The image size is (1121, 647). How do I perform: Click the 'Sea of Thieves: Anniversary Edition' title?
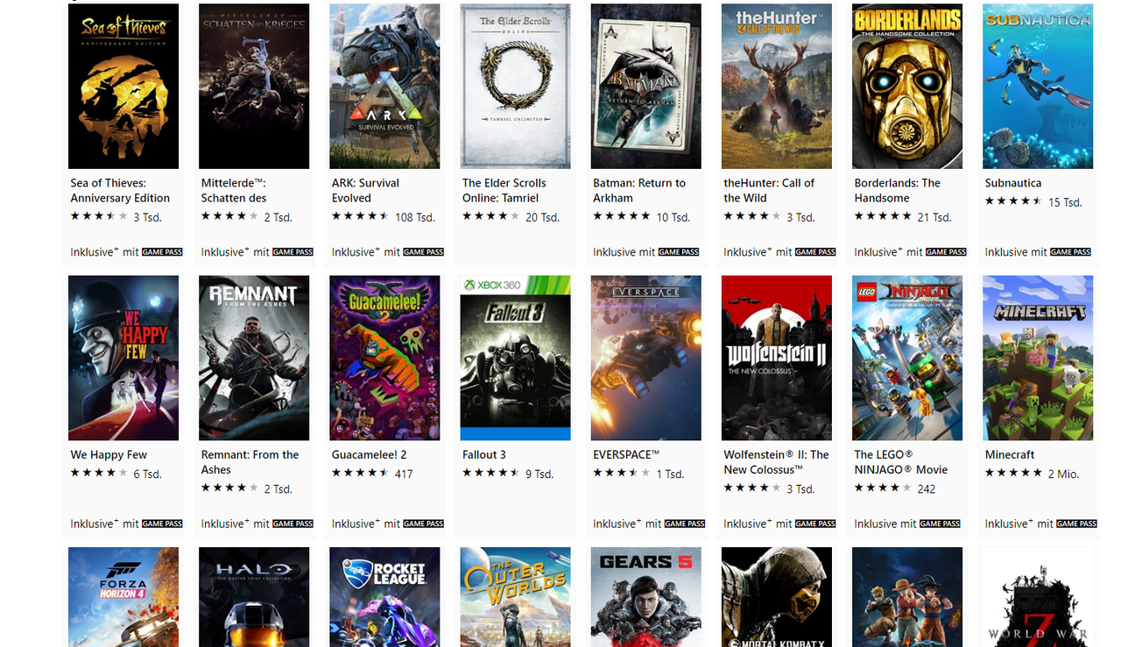[x=120, y=191]
